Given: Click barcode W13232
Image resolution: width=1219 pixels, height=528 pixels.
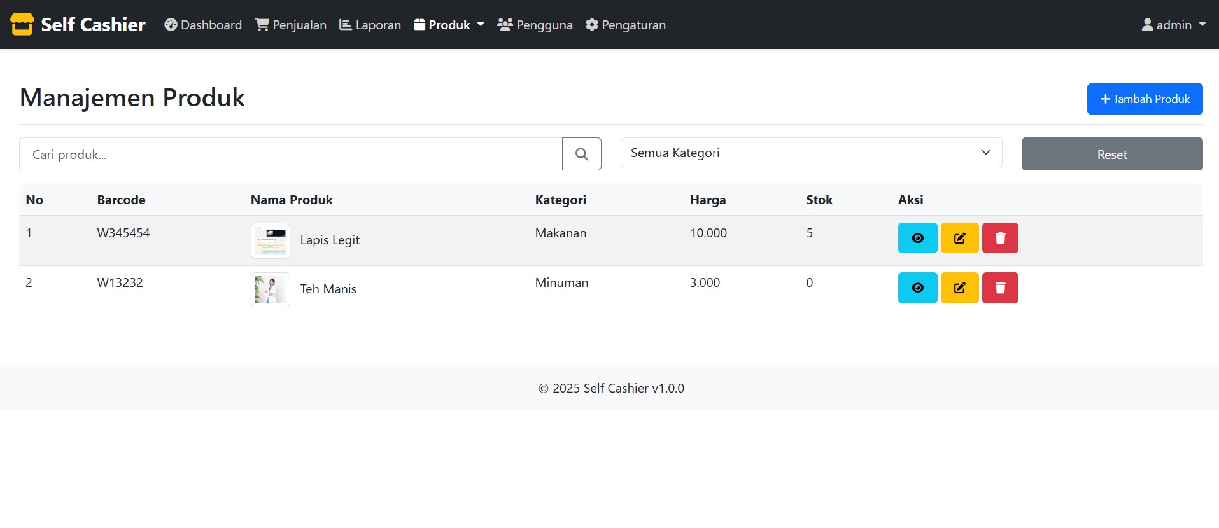Looking at the screenshot, I should [x=120, y=282].
